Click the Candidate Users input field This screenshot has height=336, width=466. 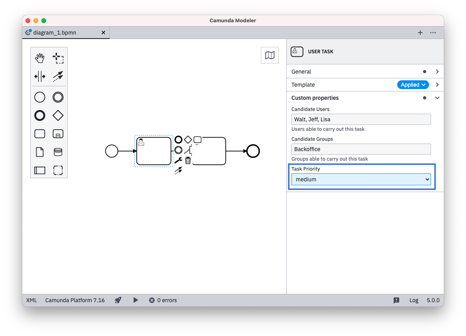tap(361, 119)
